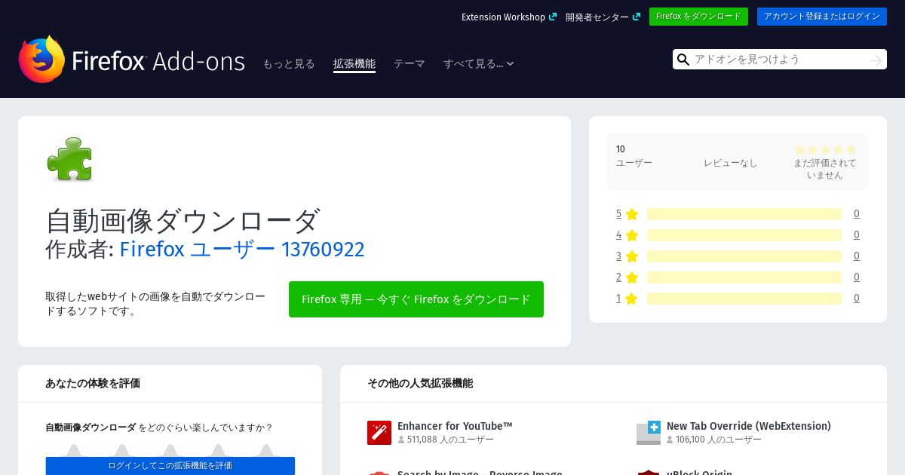The image size is (905, 475).
Task: Open author Firefox ユーザー 13760922 link
Action: (x=242, y=249)
